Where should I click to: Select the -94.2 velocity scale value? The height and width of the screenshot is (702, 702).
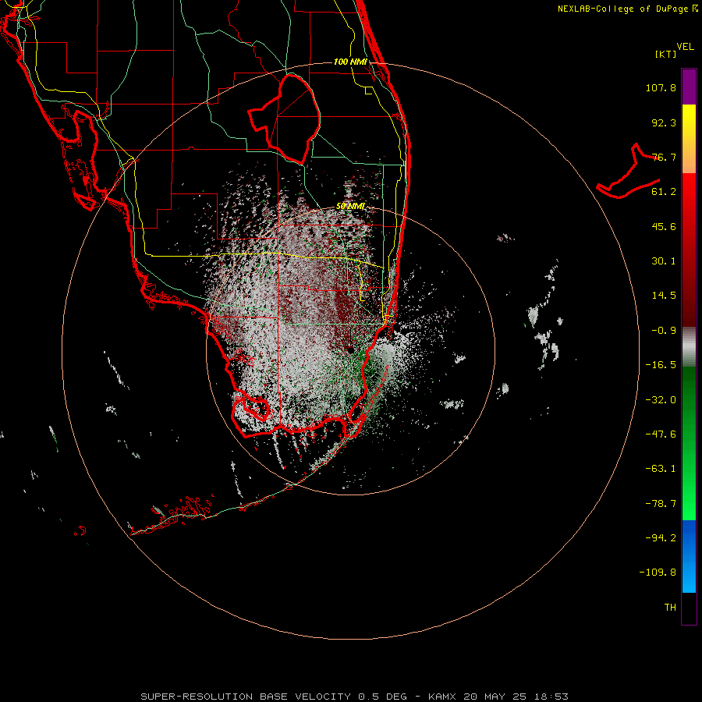click(x=661, y=538)
